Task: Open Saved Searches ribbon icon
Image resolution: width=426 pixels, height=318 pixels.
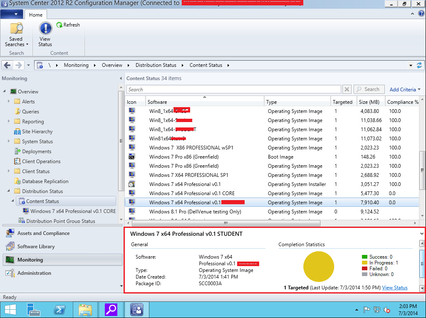Action: (x=16, y=35)
